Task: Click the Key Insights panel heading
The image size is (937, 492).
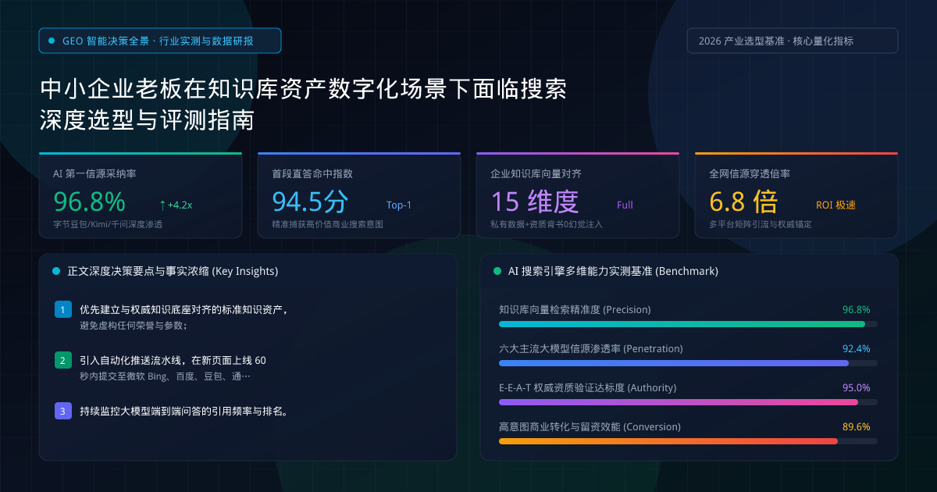Action: (x=173, y=272)
